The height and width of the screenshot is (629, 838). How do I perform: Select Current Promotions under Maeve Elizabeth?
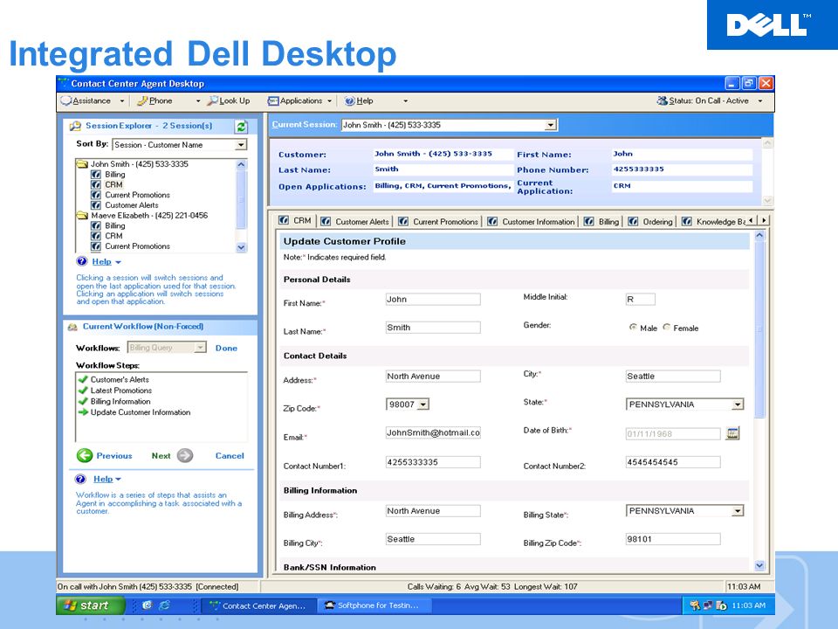pos(137,246)
